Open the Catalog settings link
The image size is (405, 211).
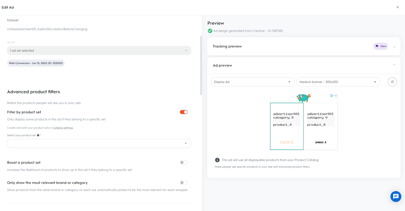coord(63,128)
